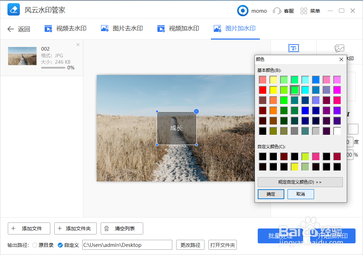Pick the orange basic color
363x255 pixels.
click(273, 110)
